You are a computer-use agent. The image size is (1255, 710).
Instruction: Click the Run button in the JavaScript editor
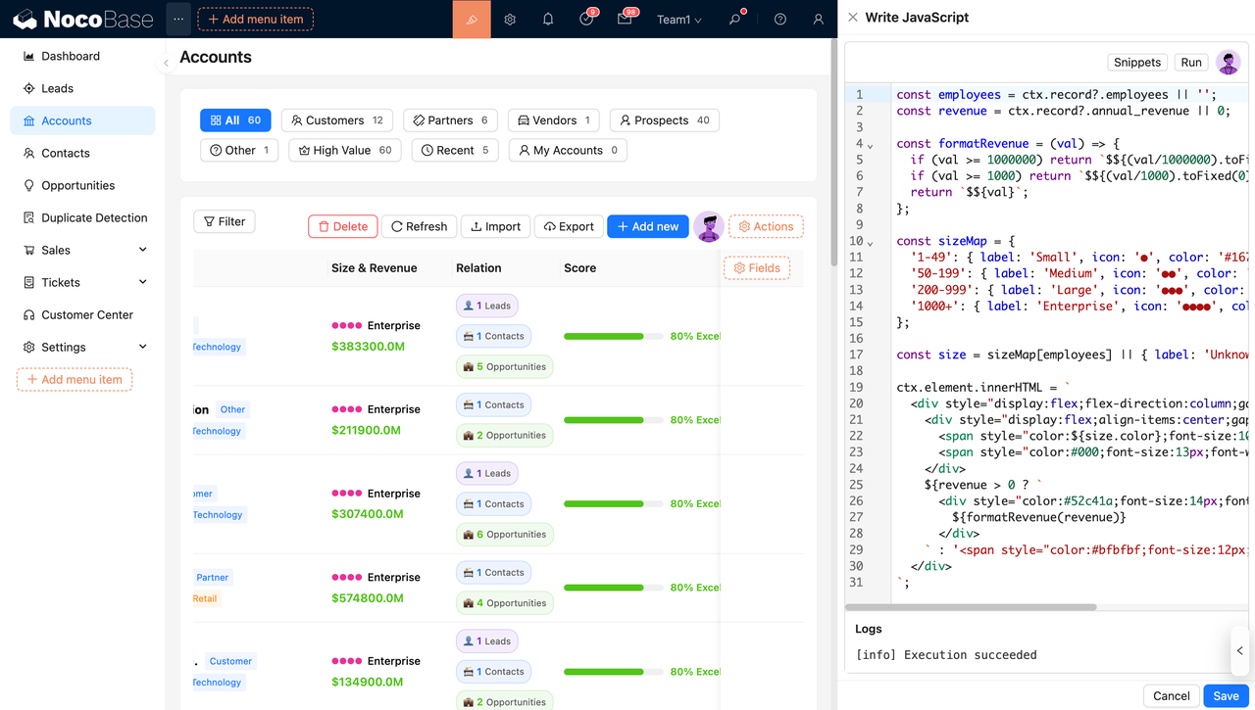(x=1190, y=62)
